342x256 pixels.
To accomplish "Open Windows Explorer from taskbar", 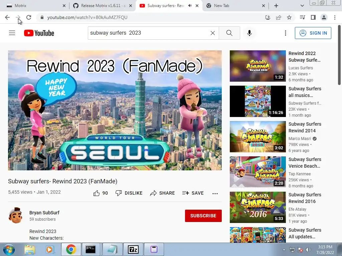I will (30, 249).
